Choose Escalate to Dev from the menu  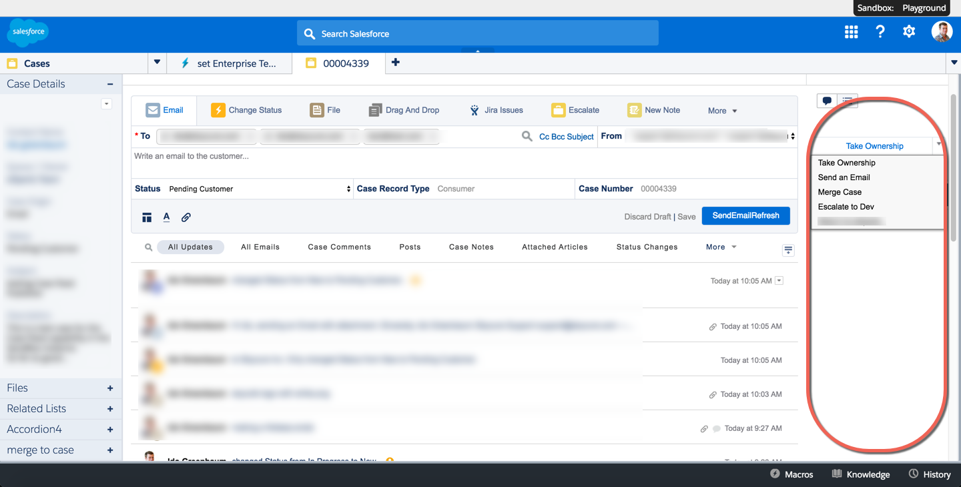(846, 207)
